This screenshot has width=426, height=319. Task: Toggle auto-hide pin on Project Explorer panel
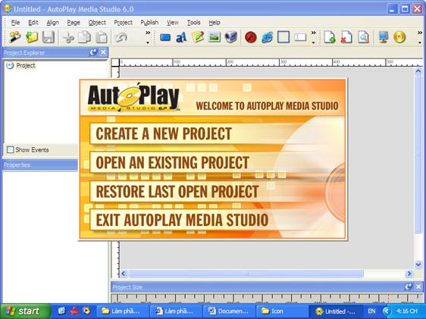click(93, 52)
